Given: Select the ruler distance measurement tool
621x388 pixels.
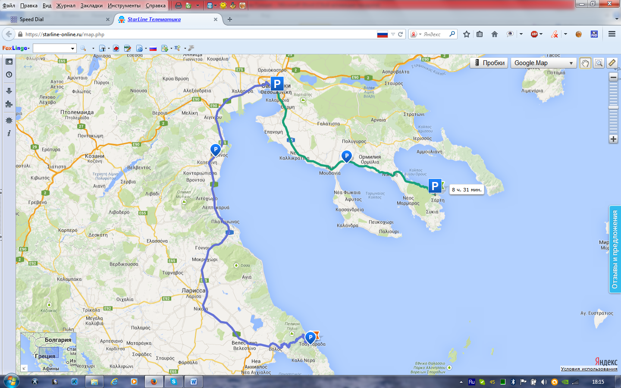Looking at the screenshot, I should (x=612, y=63).
